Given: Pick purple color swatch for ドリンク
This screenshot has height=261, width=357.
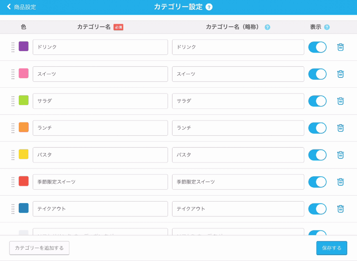Looking at the screenshot, I should (x=24, y=46).
